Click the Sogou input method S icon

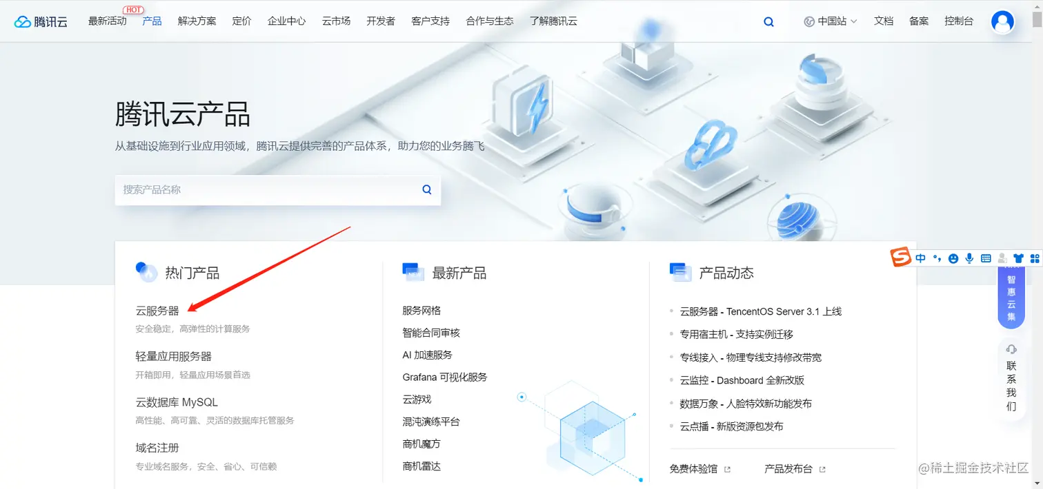point(900,258)
